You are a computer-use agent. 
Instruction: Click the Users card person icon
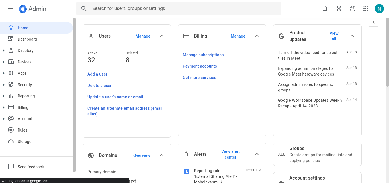[91, 36]
